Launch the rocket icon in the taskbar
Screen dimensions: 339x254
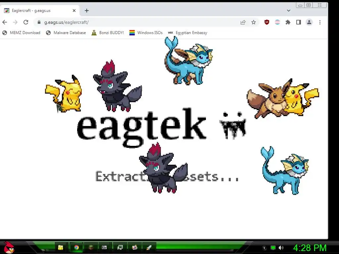(149, 247)
